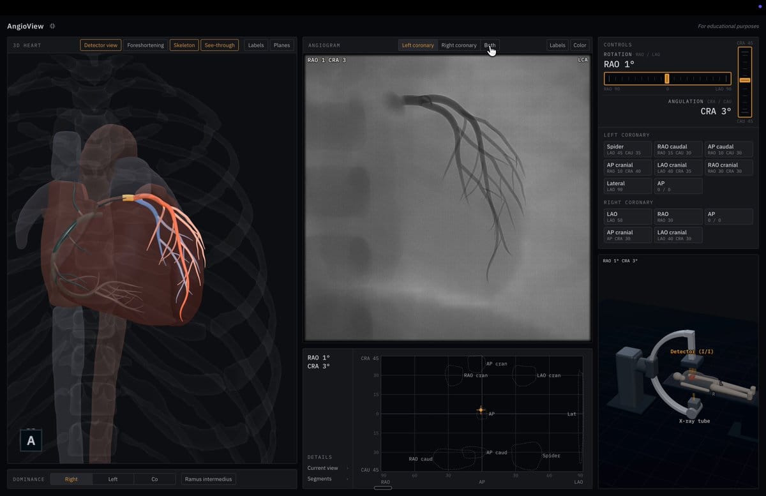Click the 'RAO caud' label on the angle map

tap(421, 459)
